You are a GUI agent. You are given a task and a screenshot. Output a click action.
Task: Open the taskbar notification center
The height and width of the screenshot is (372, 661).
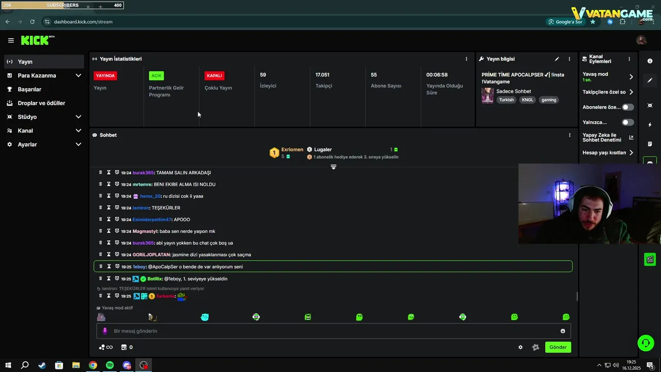point(650,365)
